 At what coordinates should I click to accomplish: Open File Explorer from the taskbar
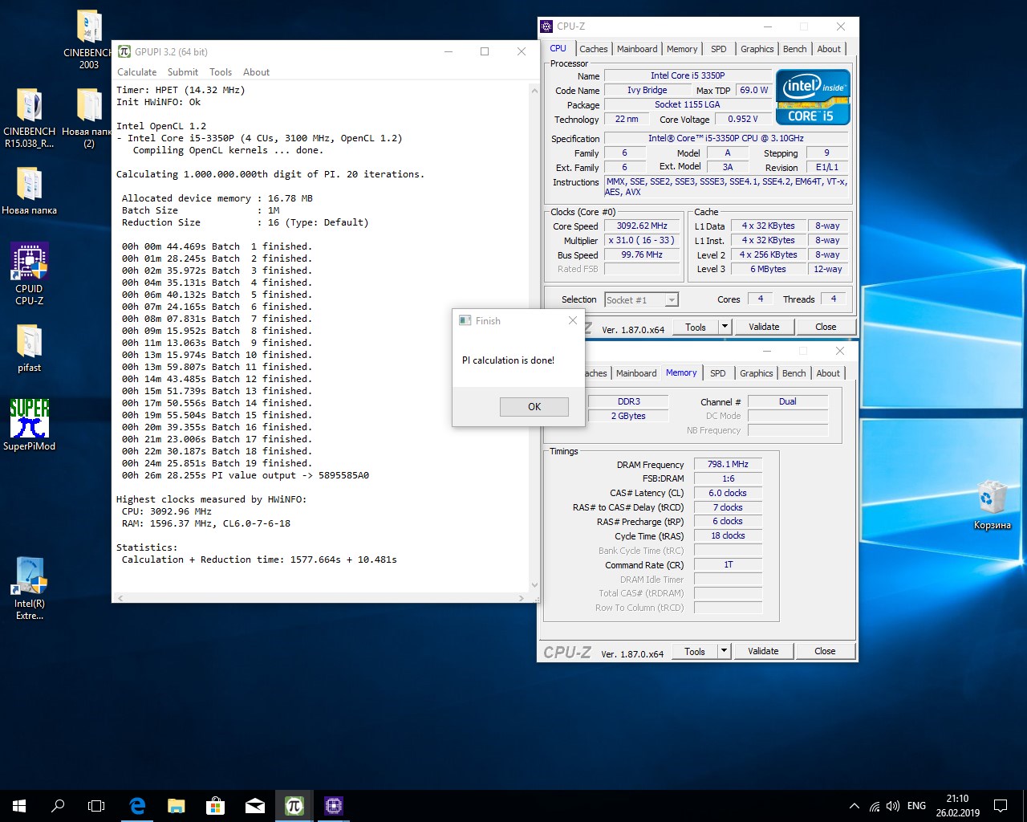[177, 806]
